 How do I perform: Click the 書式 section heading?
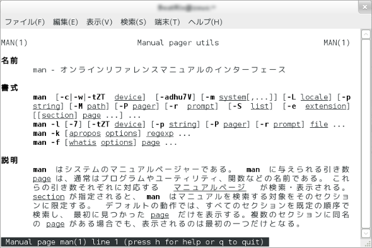(9, 88)
